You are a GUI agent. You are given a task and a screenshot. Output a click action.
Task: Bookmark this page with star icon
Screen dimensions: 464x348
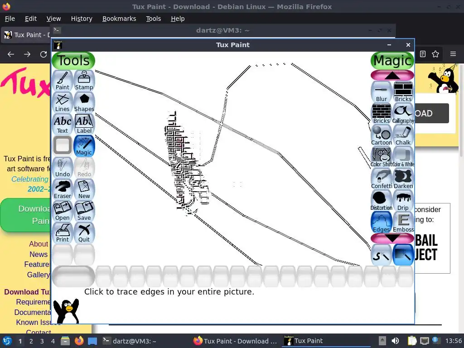coord(435,54)
